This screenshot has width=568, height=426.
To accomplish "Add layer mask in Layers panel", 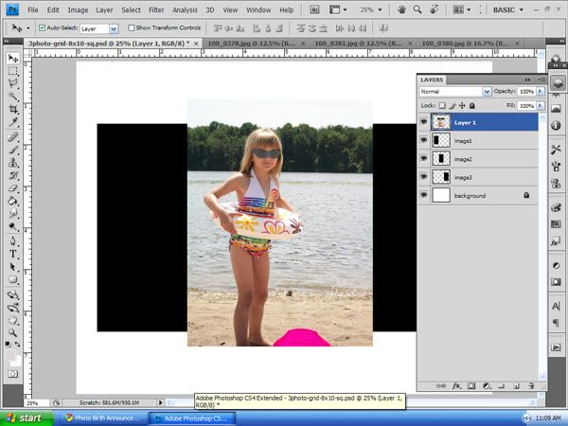I will [471, 386].
